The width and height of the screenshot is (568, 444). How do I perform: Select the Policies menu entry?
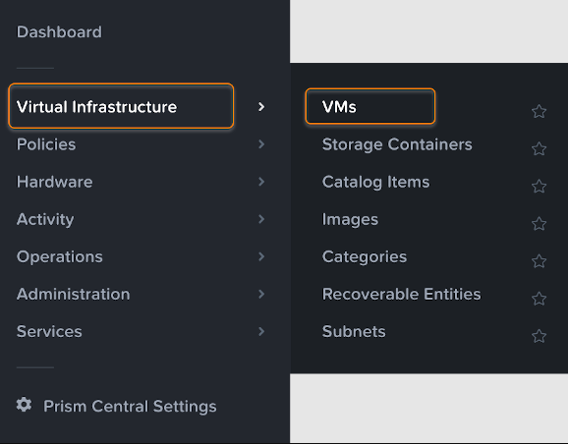(46, 144)
